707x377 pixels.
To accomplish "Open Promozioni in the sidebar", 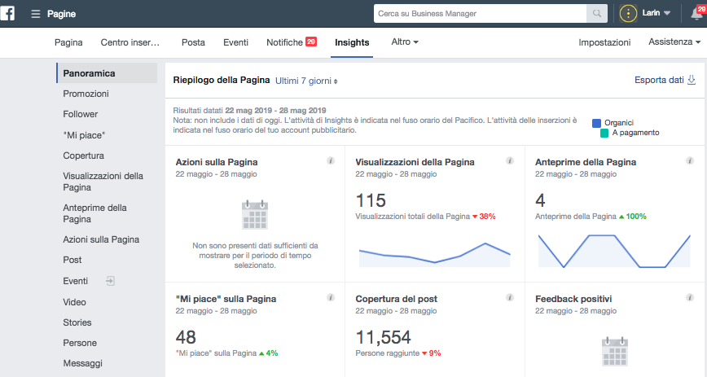I will pos(86,94).
